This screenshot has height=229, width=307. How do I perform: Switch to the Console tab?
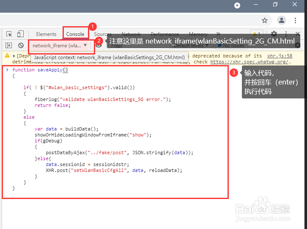click(75, 34)
